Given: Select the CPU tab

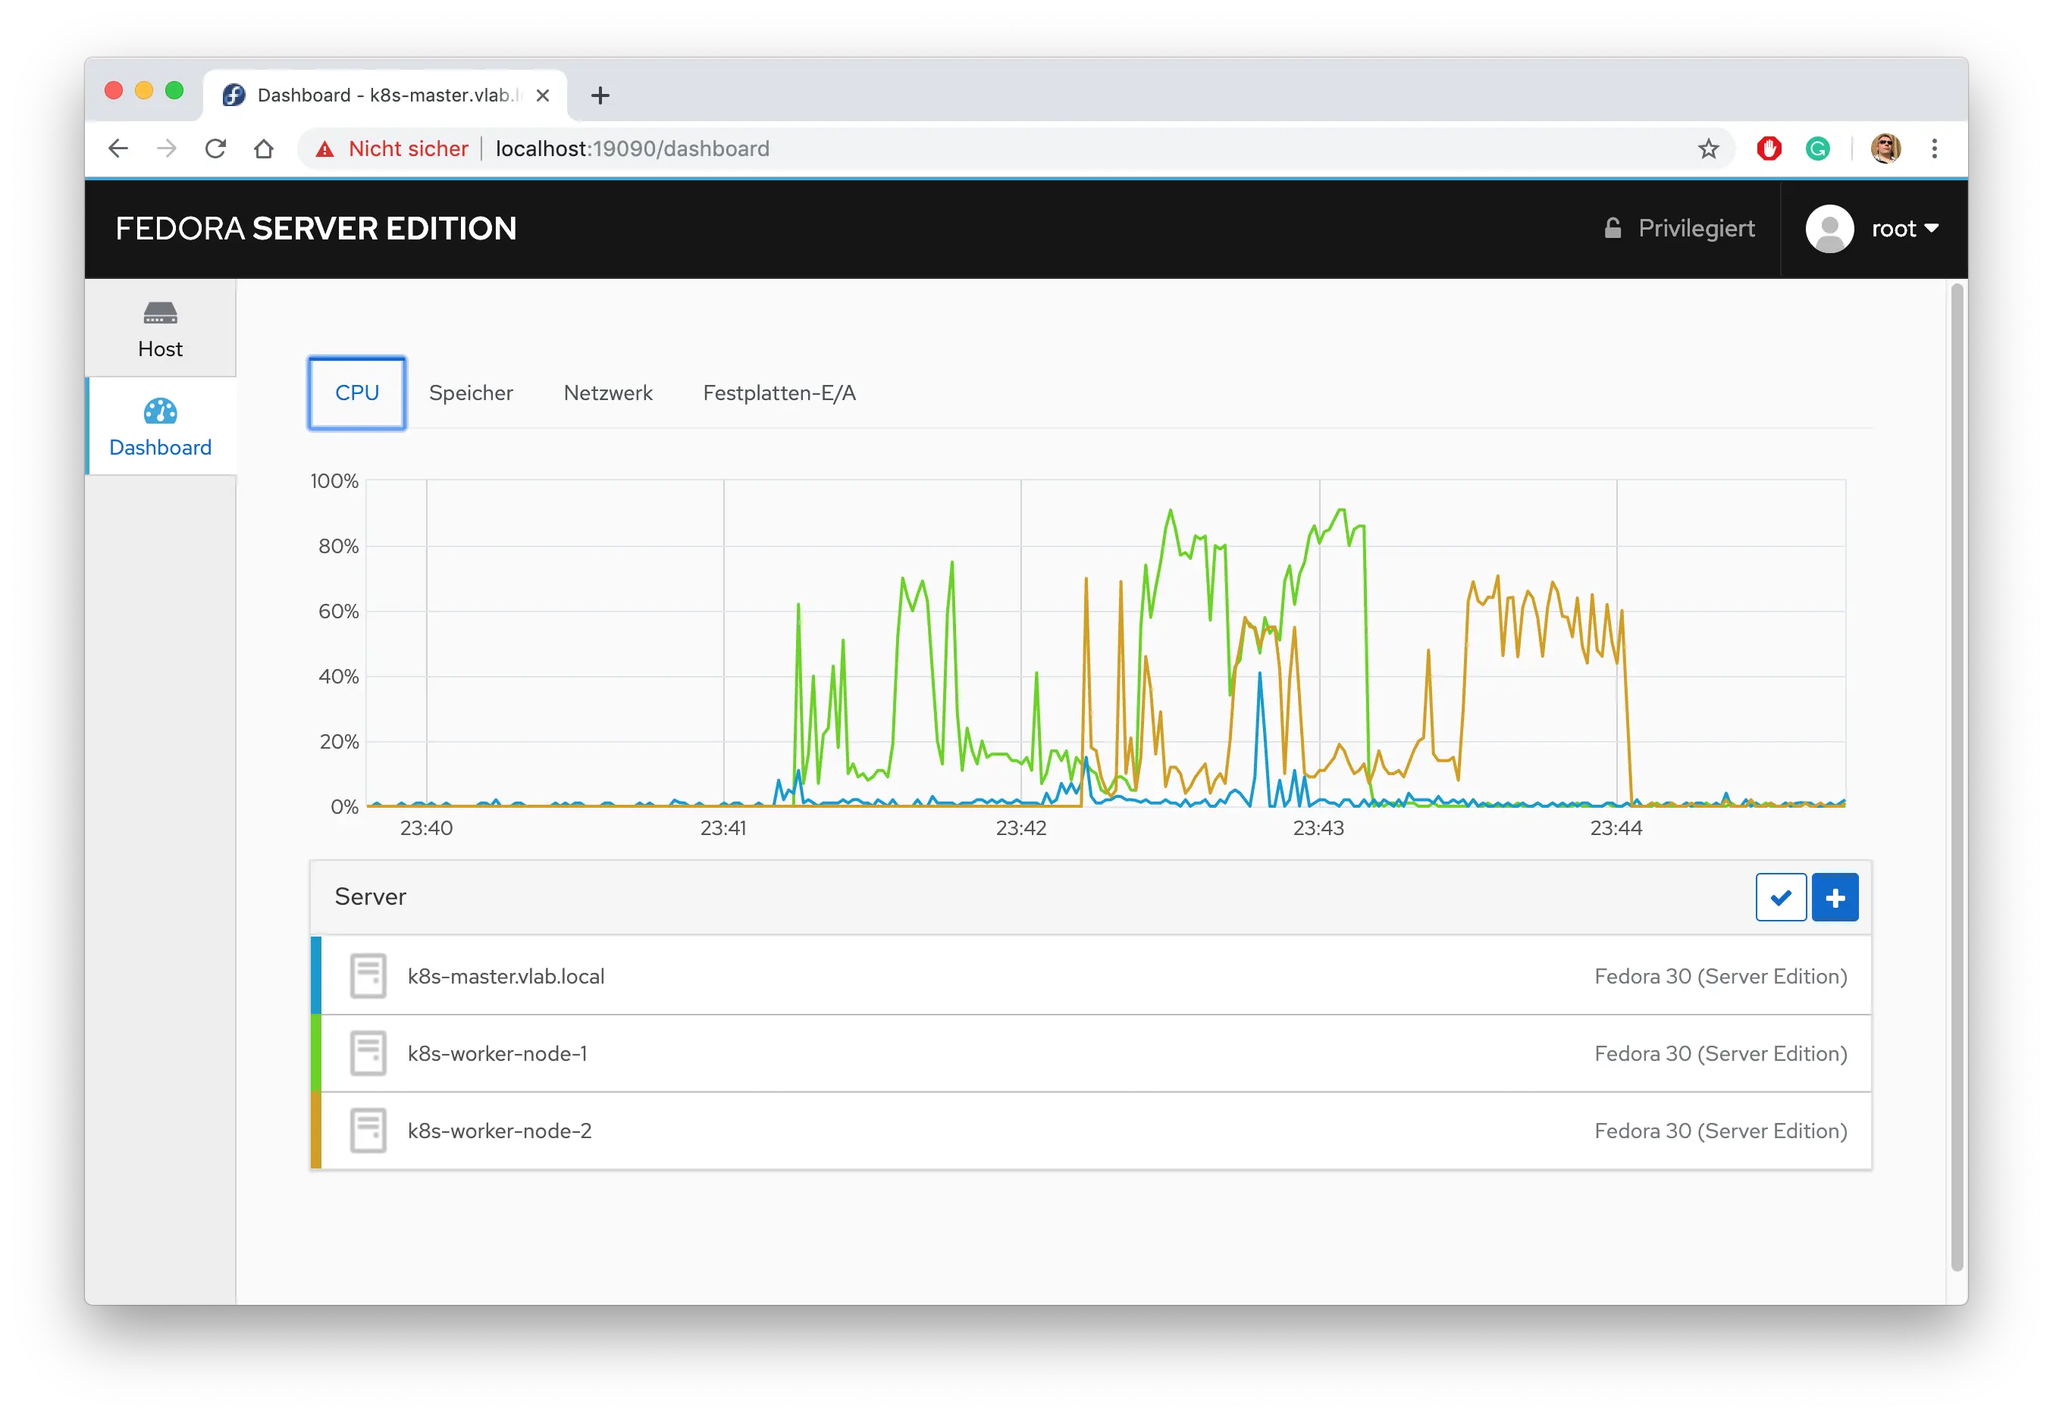Looking at the screenshot, I should (x=357, y=393).
